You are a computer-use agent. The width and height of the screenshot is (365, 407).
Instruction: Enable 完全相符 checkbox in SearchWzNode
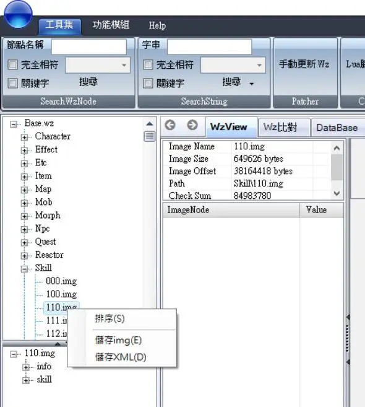click(12, 64)
